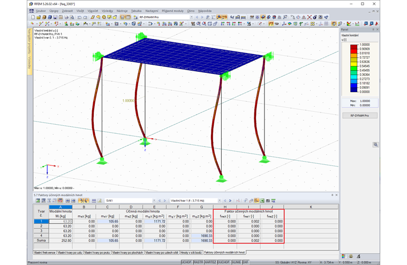This screenshot has height=265, width=407.
Task: Toggle OUCHOP object snap in status bar
Action: click(224, 262)
